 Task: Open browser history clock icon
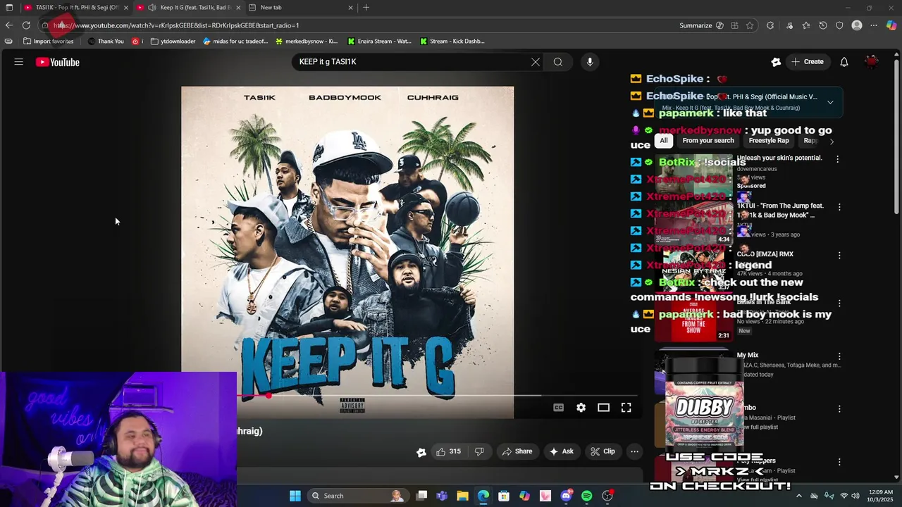click(x=823, y=25)
